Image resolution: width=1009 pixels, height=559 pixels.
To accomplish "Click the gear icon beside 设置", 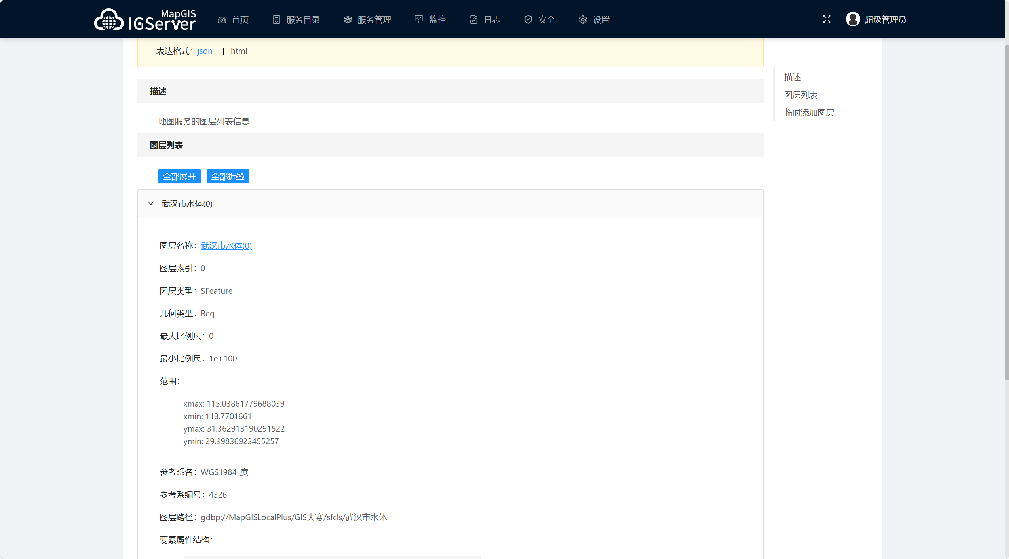I will (x=583, y=20).
